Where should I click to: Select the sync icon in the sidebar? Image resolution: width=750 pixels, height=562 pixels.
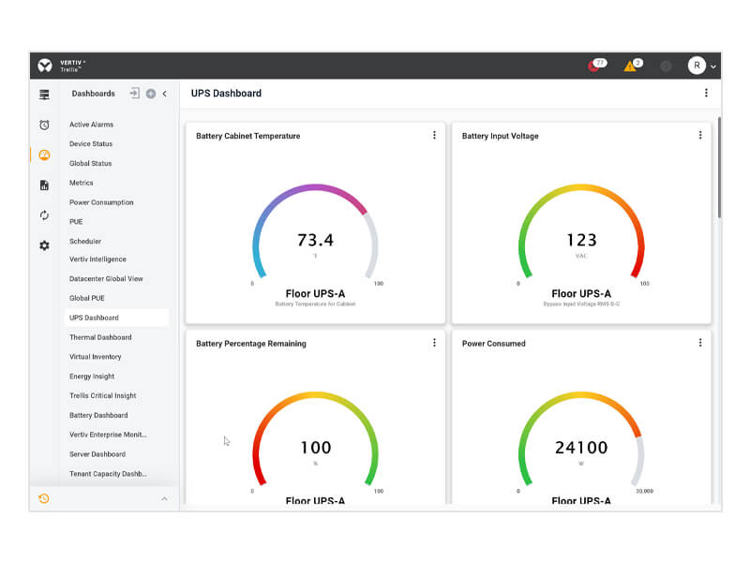[43, 214]
